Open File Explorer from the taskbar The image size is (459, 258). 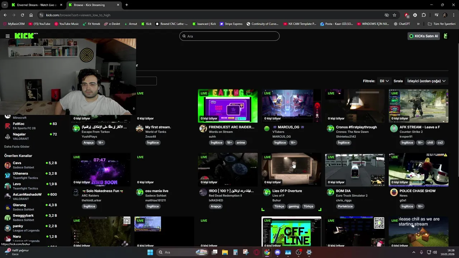pos(225,252)
